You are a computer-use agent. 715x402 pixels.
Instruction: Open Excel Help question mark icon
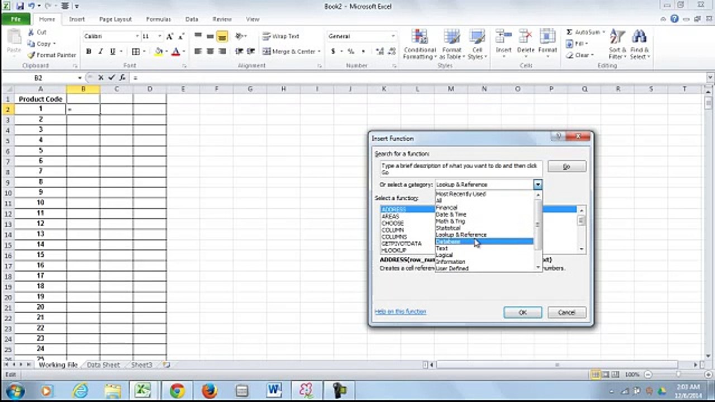coord(674,19)
